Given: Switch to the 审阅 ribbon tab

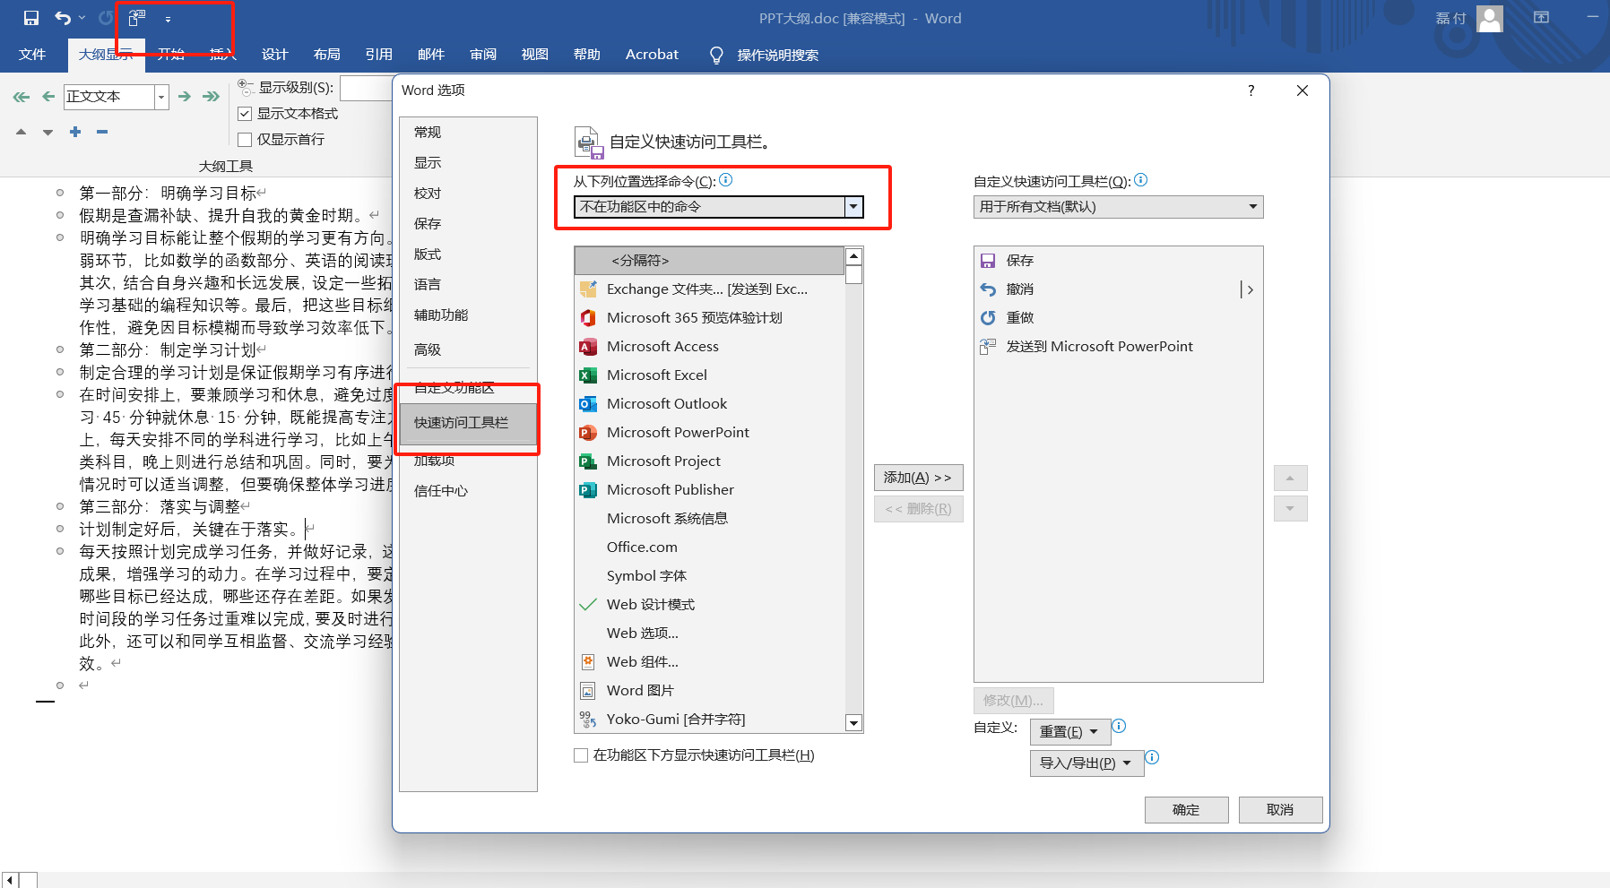Looking at the screenshot, I should point(483,55).
